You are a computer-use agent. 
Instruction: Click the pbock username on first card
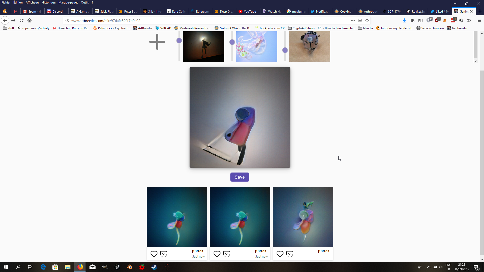197,251
